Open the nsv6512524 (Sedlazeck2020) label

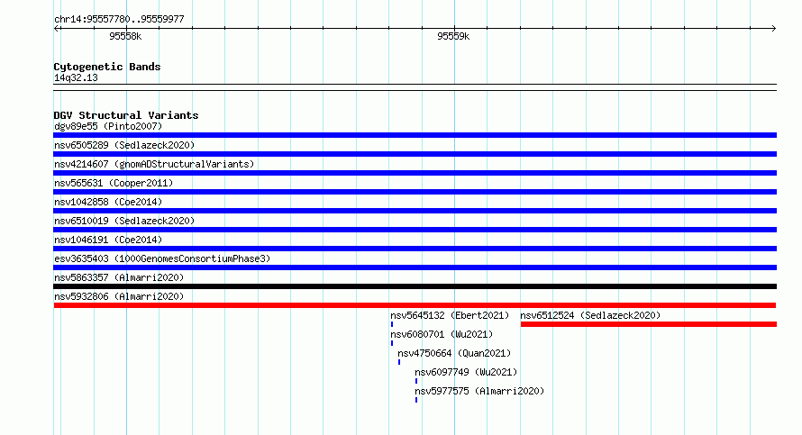(x=590, y=315)
